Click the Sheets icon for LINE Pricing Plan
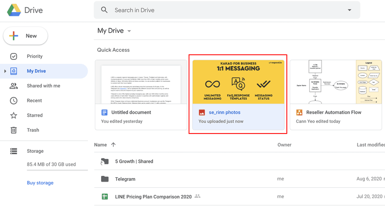 [x=105, y=197]
